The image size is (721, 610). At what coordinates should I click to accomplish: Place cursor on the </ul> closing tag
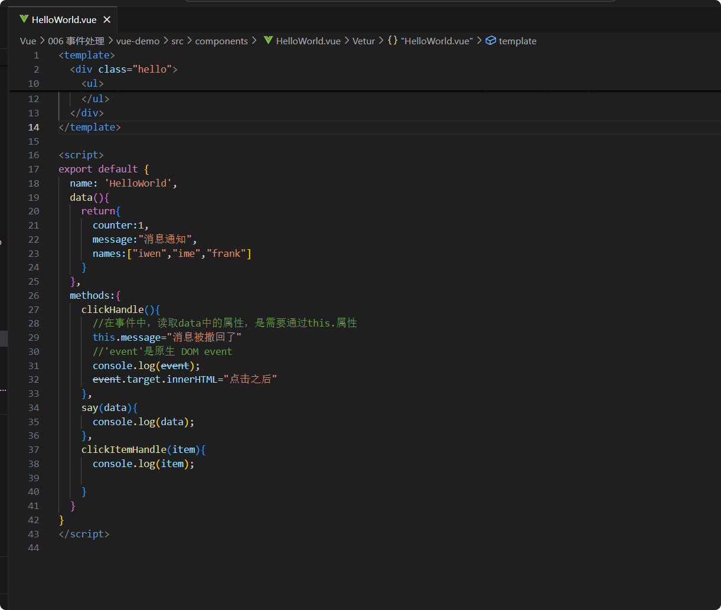pyautogui.click(x=96, y=99)
